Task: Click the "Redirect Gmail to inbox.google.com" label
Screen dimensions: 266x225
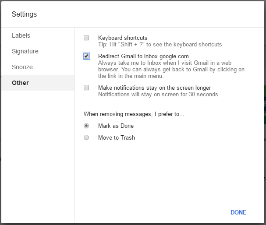Action: 143,56
